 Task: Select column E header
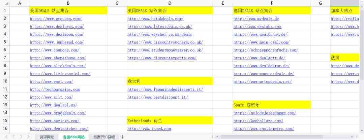click(223, 3)
